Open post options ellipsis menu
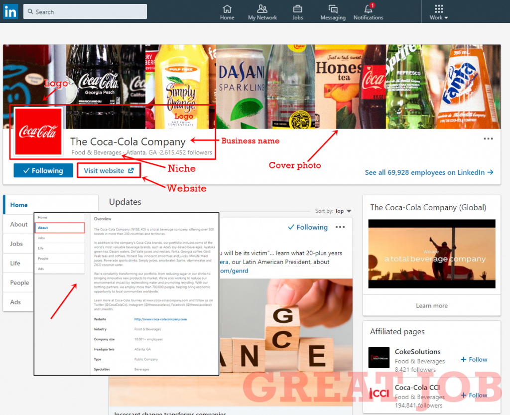 pyautogui.click(x=340, y=227)
